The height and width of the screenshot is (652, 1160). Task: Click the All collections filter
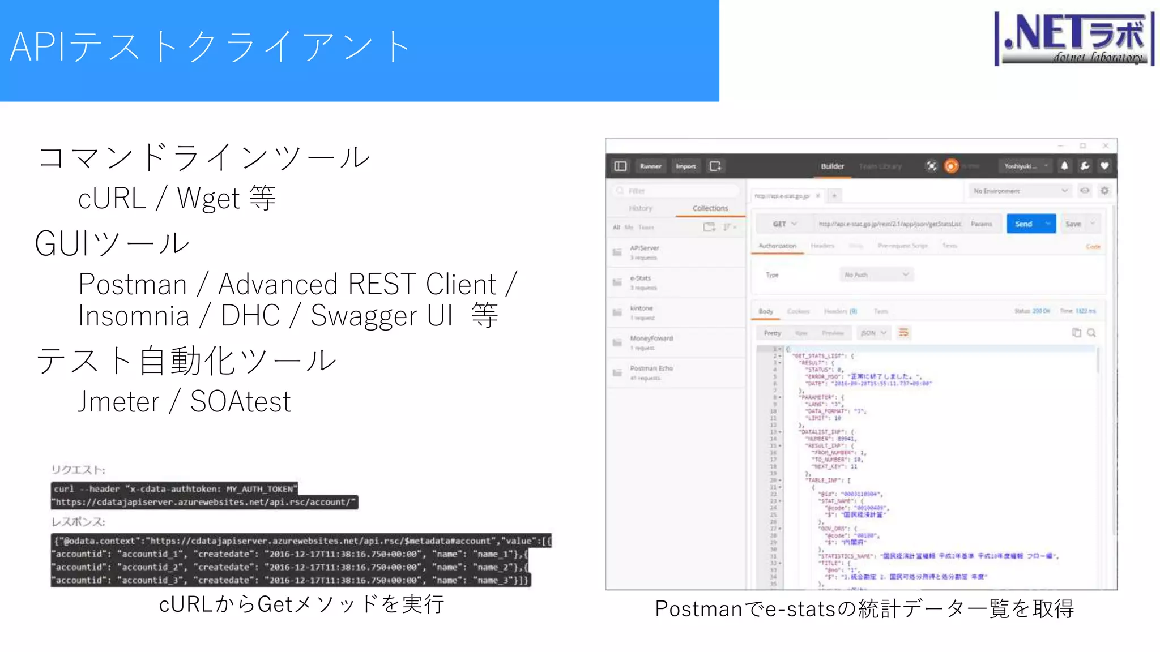click(x=616, y=227)
